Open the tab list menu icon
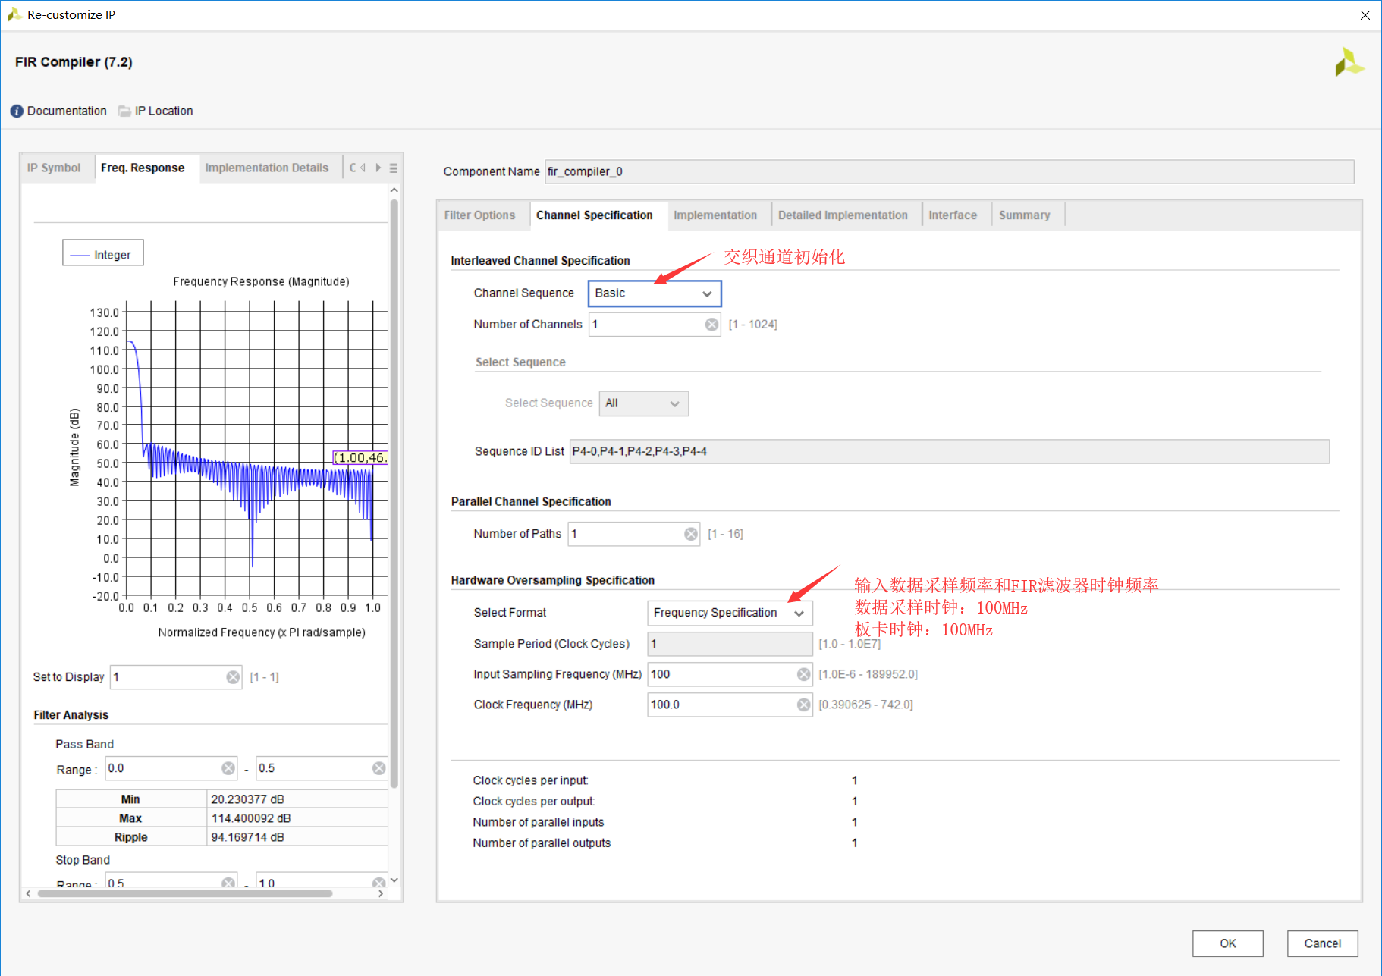This screenshot has width=1382, height=976. tap(393, 168)
